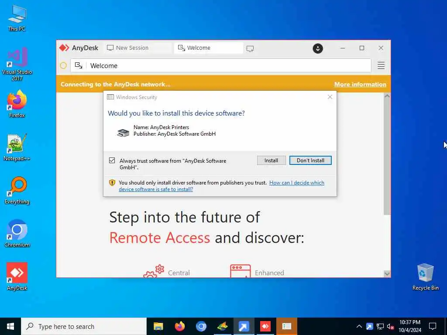Click the network tray icon

(x=380, y=326)
